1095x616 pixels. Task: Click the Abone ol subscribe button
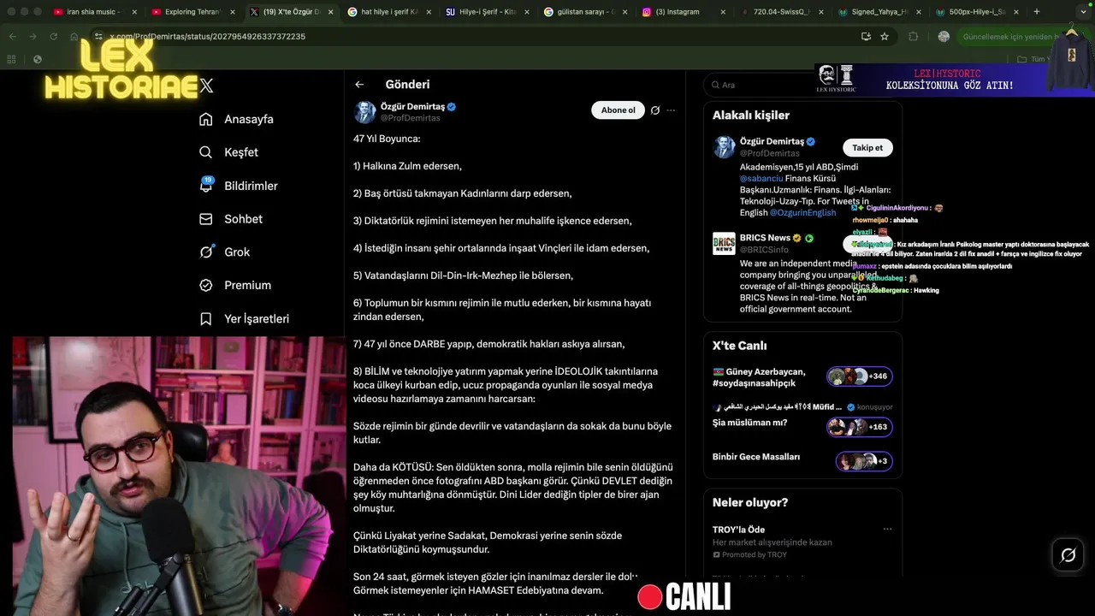coord(618,110)
